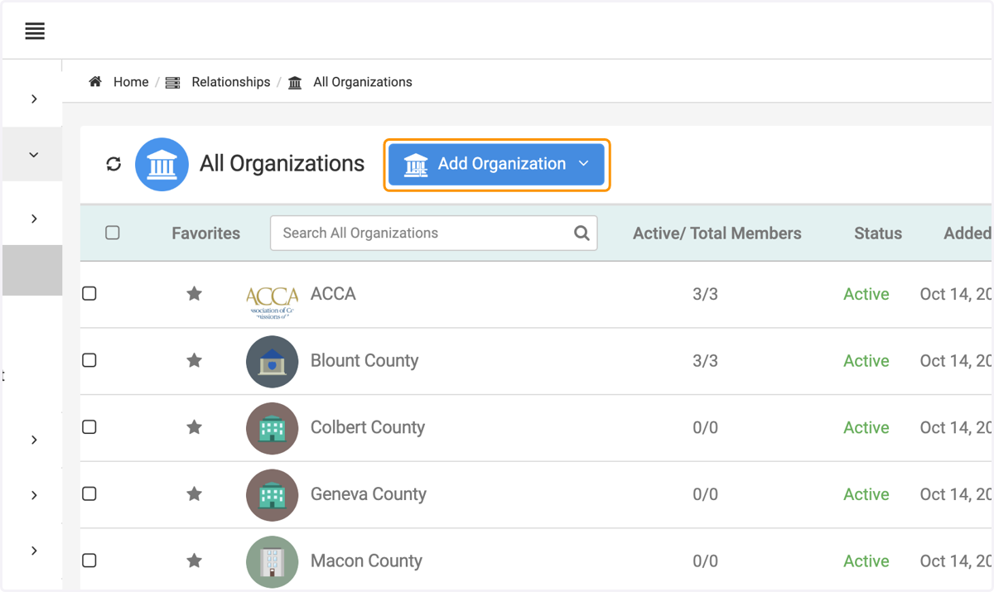Click Macon County's building avatar
Viewport: 994px width, 592px height.
273,561
